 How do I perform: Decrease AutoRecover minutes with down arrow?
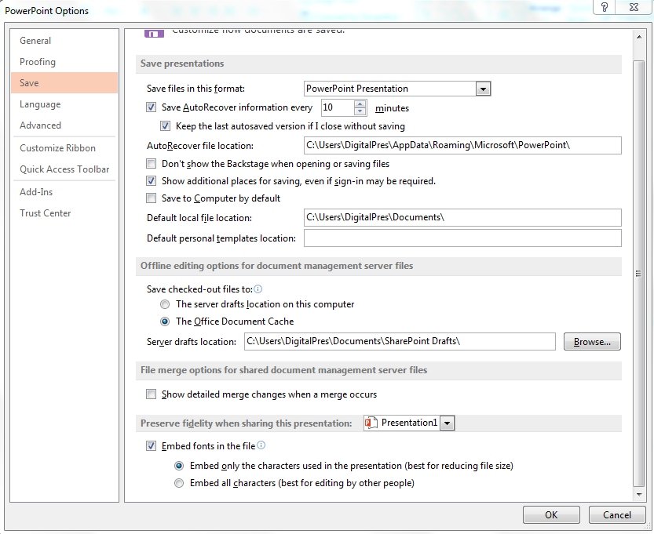(x=360, y=112)
